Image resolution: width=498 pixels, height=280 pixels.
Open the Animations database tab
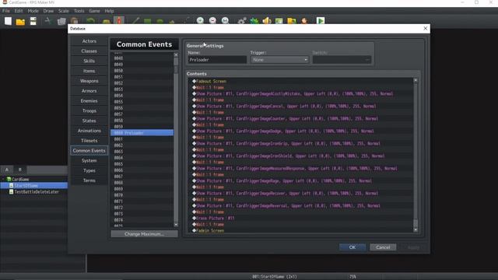89,131
